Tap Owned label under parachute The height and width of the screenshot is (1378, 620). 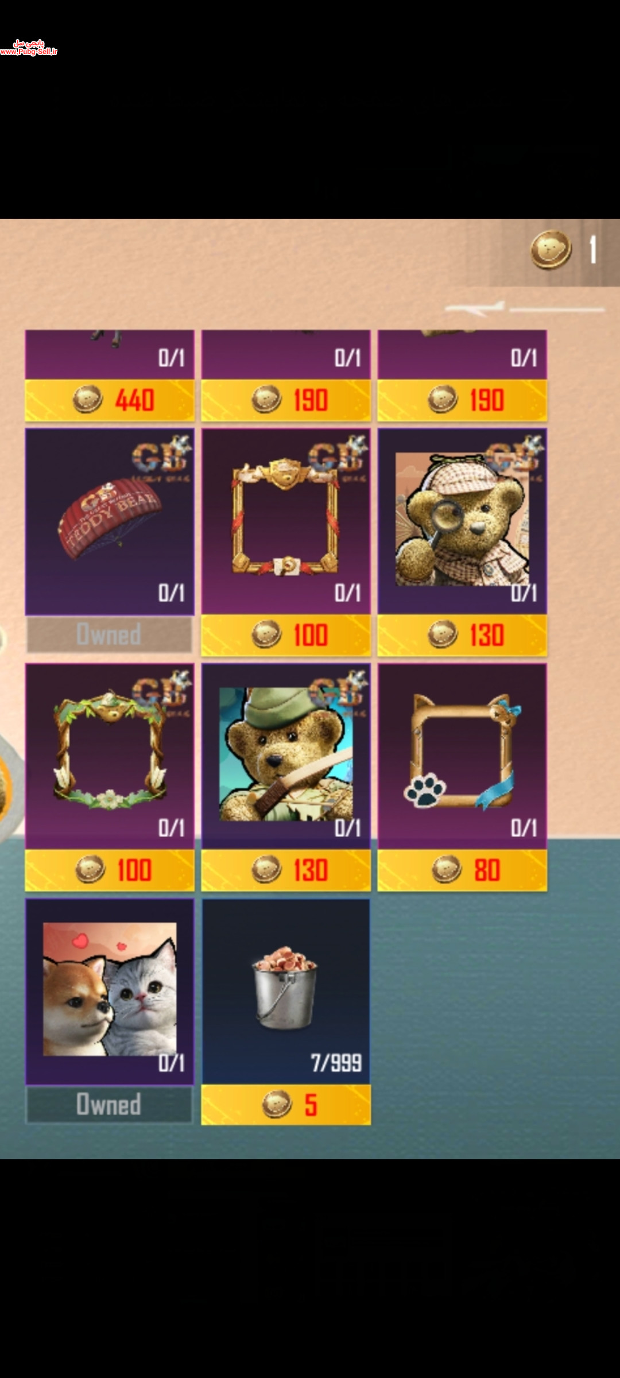109,634
